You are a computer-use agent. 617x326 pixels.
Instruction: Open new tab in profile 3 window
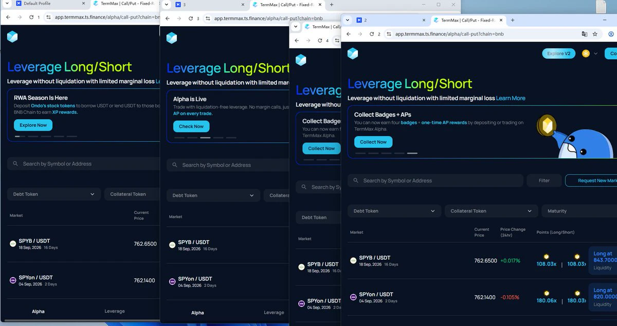click(332, 5)
